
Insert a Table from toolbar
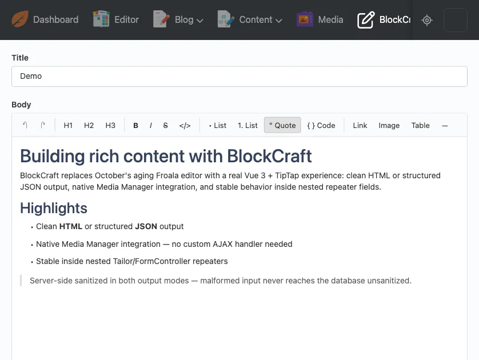(420, 125)
